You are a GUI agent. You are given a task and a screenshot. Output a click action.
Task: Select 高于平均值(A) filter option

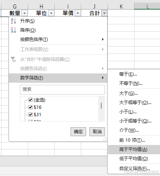[x=134, y=149]
